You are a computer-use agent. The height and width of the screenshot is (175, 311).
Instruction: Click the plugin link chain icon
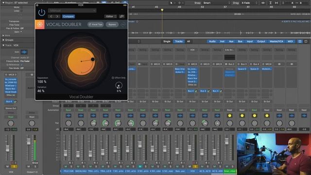tap(121, 17)
